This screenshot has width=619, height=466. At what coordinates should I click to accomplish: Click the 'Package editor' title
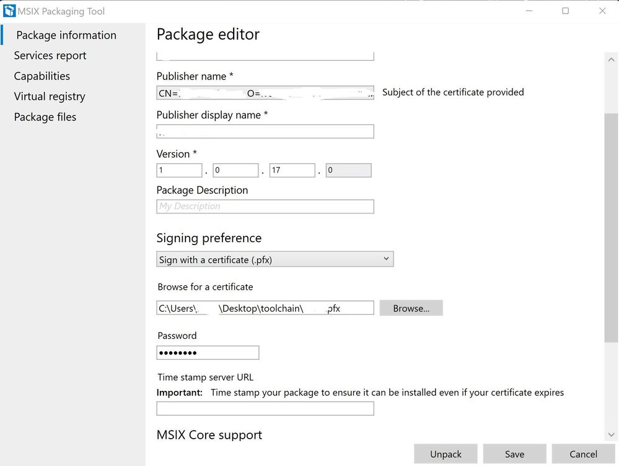click(x=208, y=34)
